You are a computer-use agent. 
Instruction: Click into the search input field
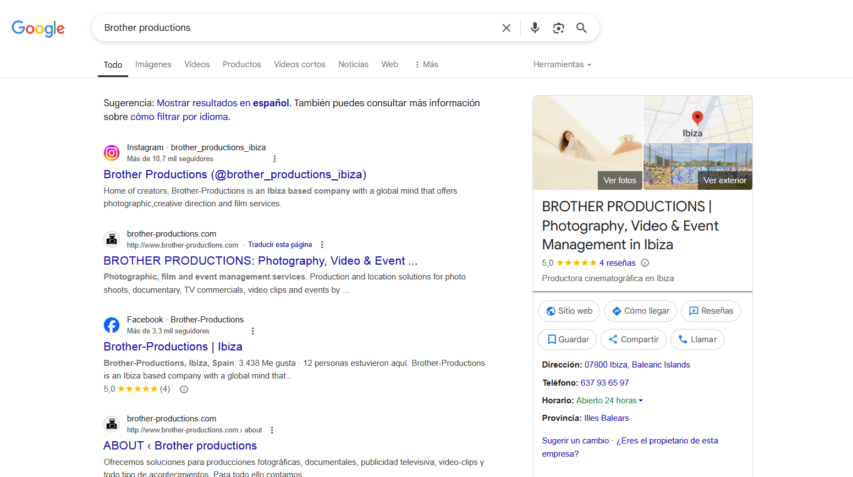[x=297, y=28]
